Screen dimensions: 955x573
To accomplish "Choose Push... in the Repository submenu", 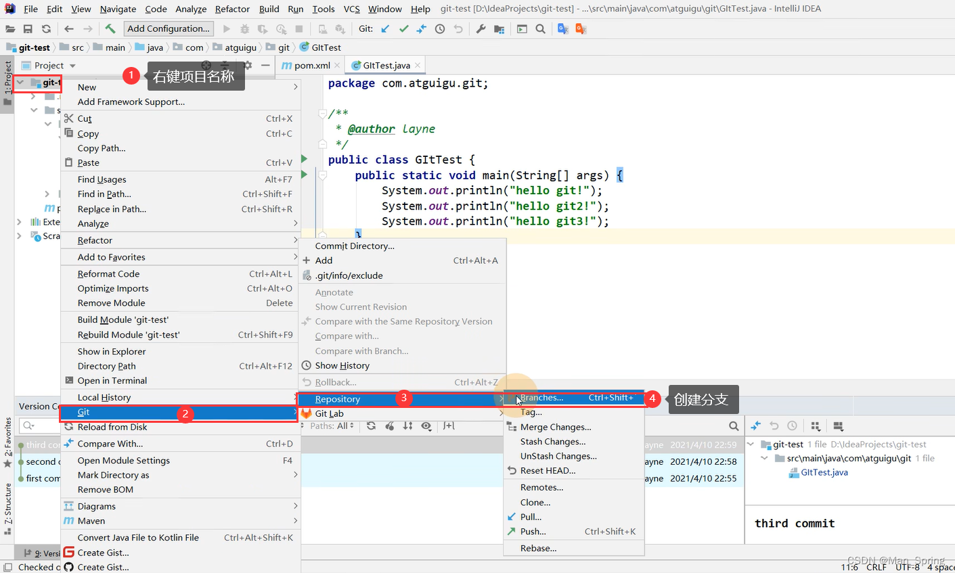I will pyautogui.click(x=574, y=531).
